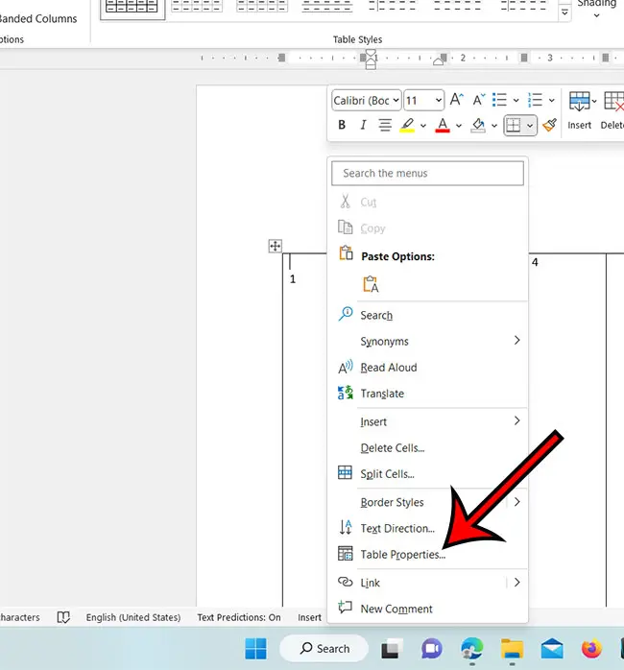Click the paragraph alignment icon
This screenshot has width=624, height=670.
coord(385,125)
